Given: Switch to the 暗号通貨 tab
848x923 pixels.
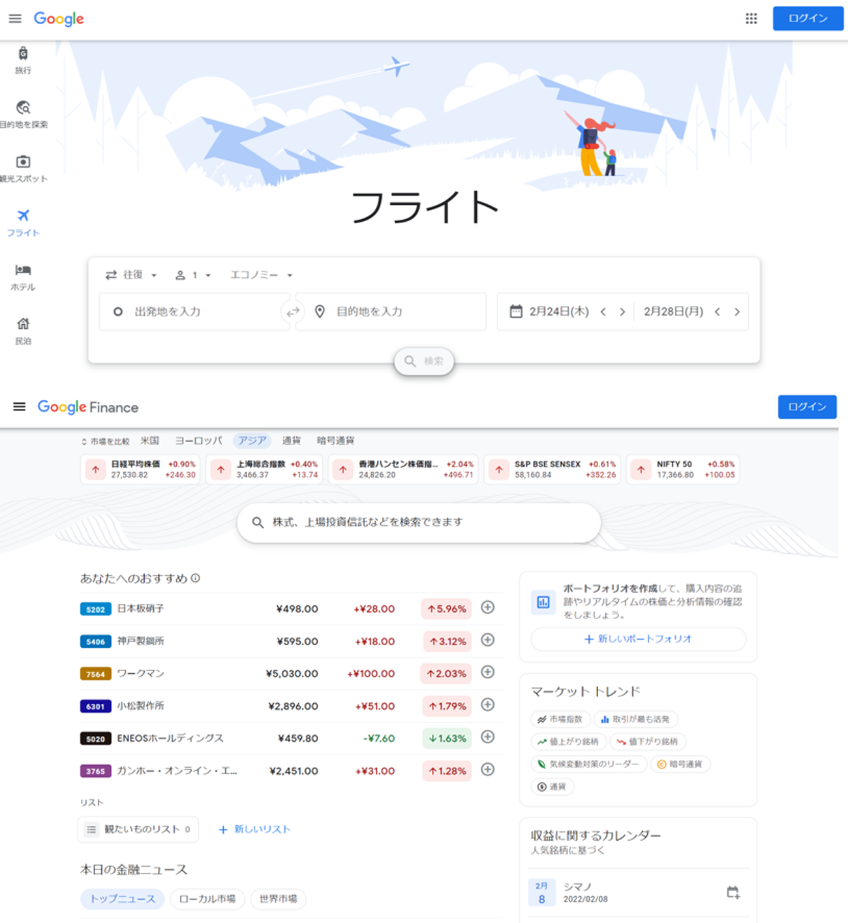Looking at the screenshot, I should pyautogui.click(x=335, y=441).
